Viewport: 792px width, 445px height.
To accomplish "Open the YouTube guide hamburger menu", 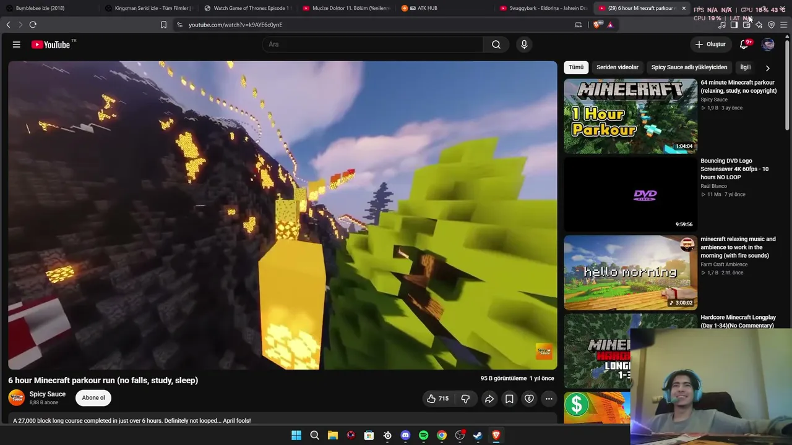I will pos(17,44).
